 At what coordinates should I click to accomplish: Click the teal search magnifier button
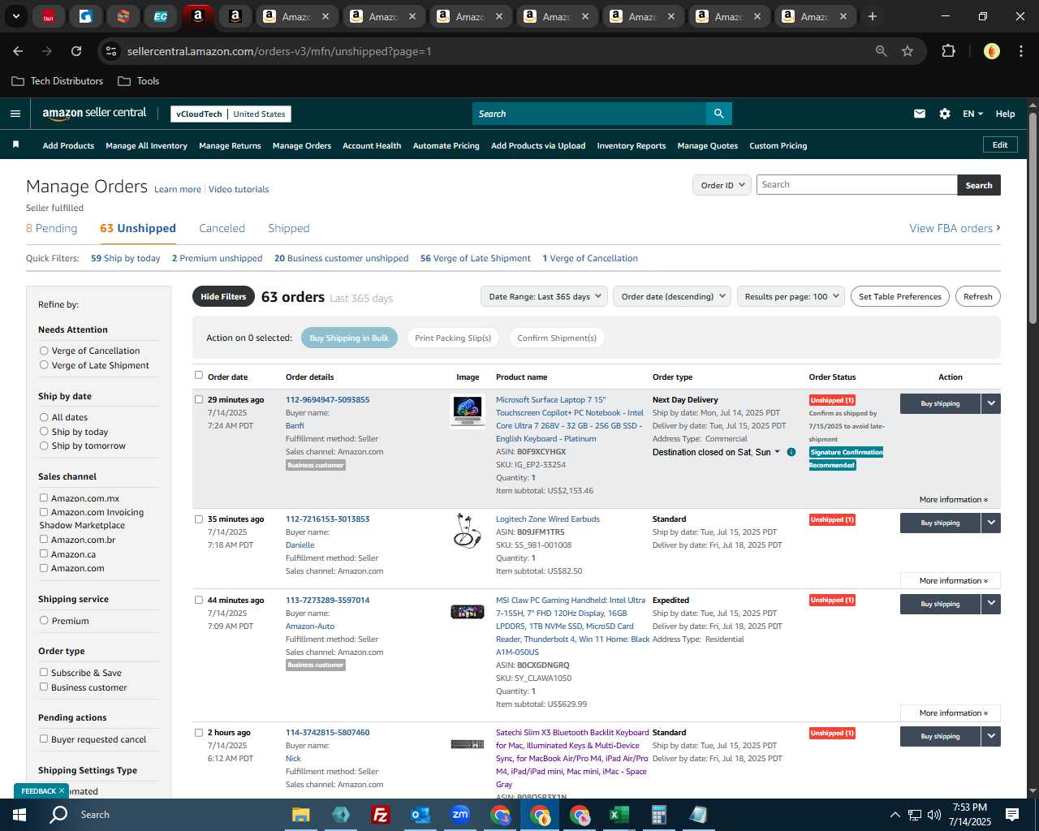tap(718, 114)
